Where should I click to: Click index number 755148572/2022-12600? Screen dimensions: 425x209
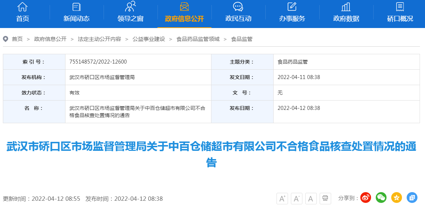click(x=98, y=62)
